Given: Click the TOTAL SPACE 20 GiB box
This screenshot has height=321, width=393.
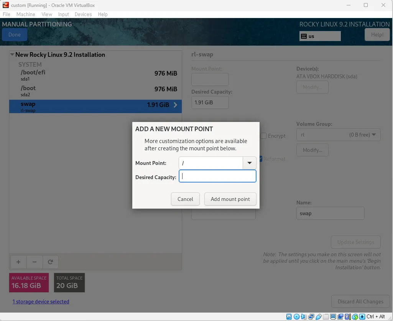Looking at the screenshot, I should pyautogui.click(x=69, y=283).
